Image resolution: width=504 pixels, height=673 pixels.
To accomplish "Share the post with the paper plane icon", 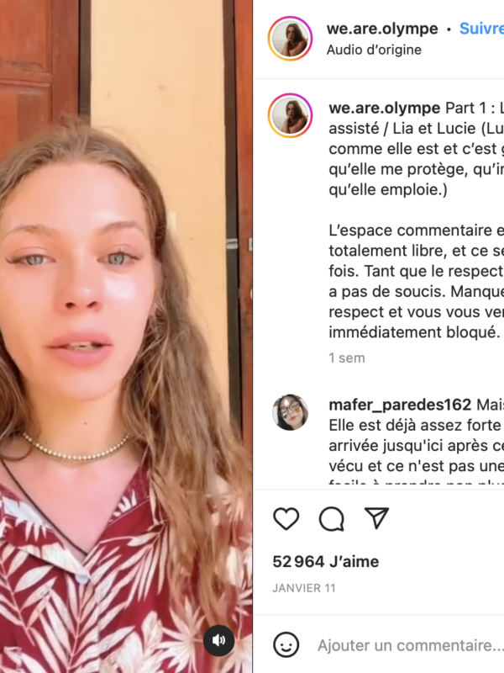I will coord(376,517).
